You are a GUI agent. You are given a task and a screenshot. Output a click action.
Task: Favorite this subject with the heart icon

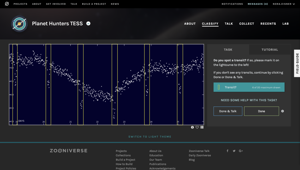coord(197,127)
